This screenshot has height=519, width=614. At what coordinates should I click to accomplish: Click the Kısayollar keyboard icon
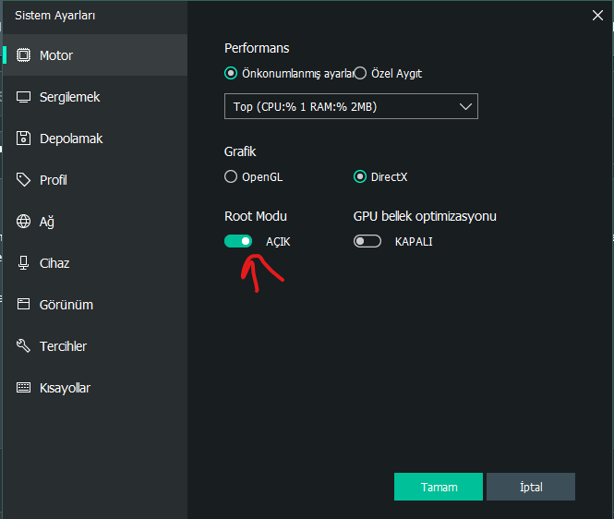click(x=23, y=388)
